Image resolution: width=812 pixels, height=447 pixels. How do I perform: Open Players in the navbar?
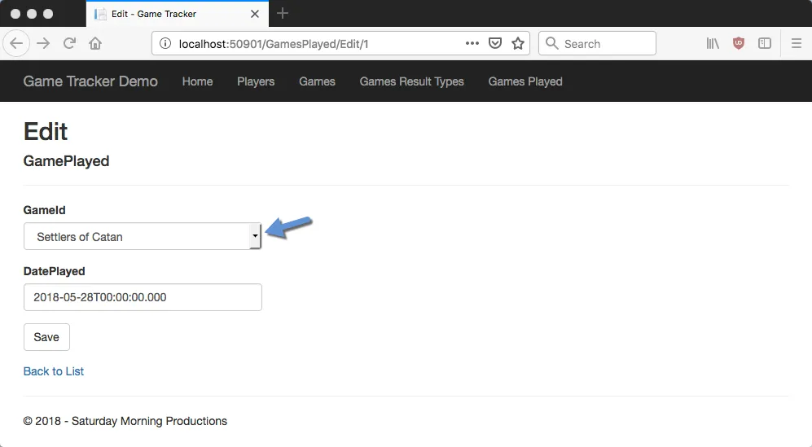click(256, 81)
